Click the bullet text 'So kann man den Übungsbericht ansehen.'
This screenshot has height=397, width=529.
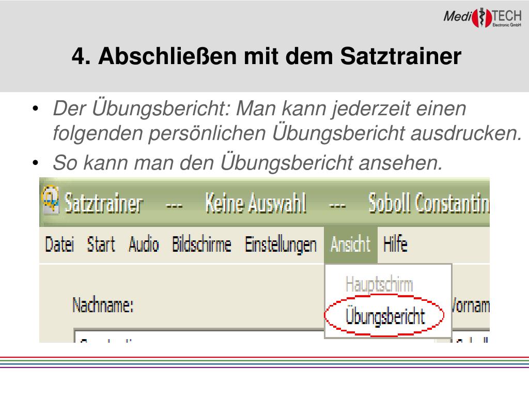247,163
